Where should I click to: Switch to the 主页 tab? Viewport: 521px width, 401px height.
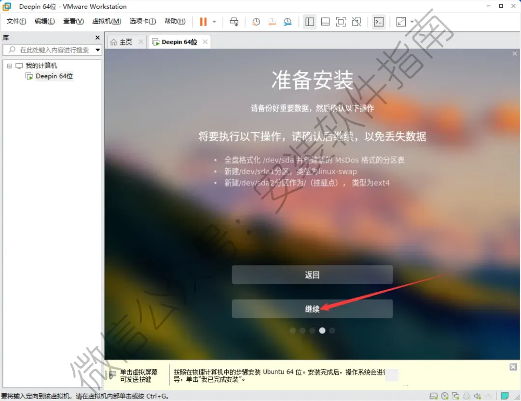tap(125, 42)
